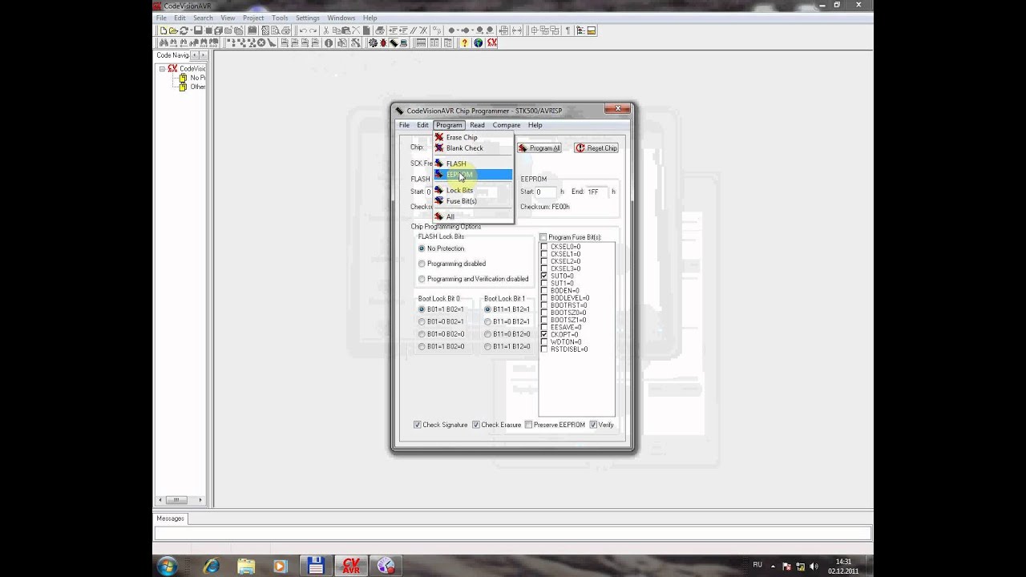Screen dimensions: 1026x577
Task: Open the Project menu in main window
Action: point(253,18)
